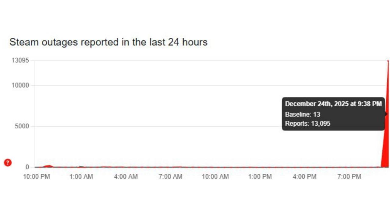Click the chart title about Steam outages
The width and height of the screenshot is (390, 219).
108,42
